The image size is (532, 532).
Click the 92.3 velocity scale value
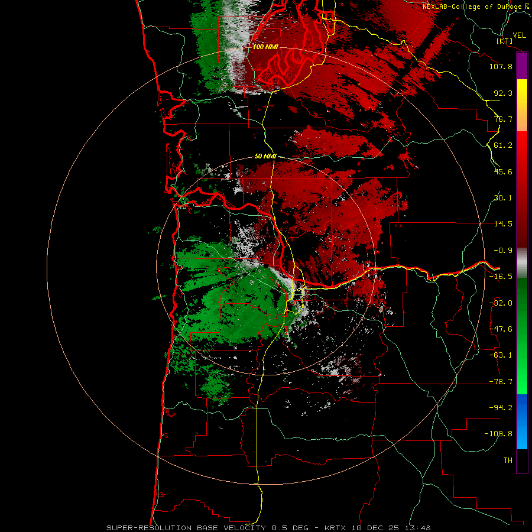pos(503,93)
